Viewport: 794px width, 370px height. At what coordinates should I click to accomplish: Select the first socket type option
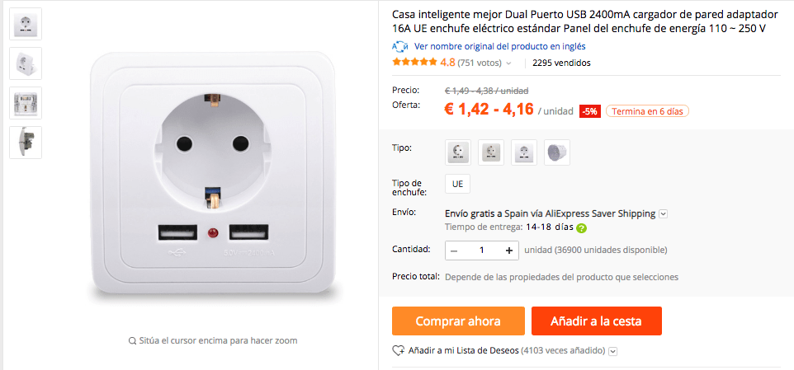tap(458, 152)
